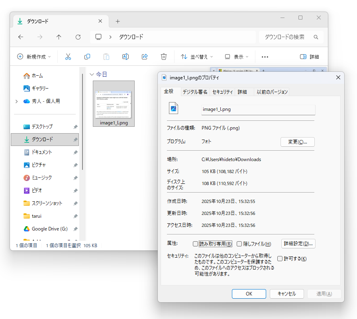Open 詳細設定(D)... attribute settings

pyautogui.click(x=298, y=244)
